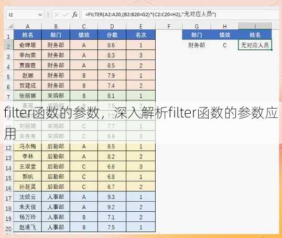Select column H header

point(225,26)
